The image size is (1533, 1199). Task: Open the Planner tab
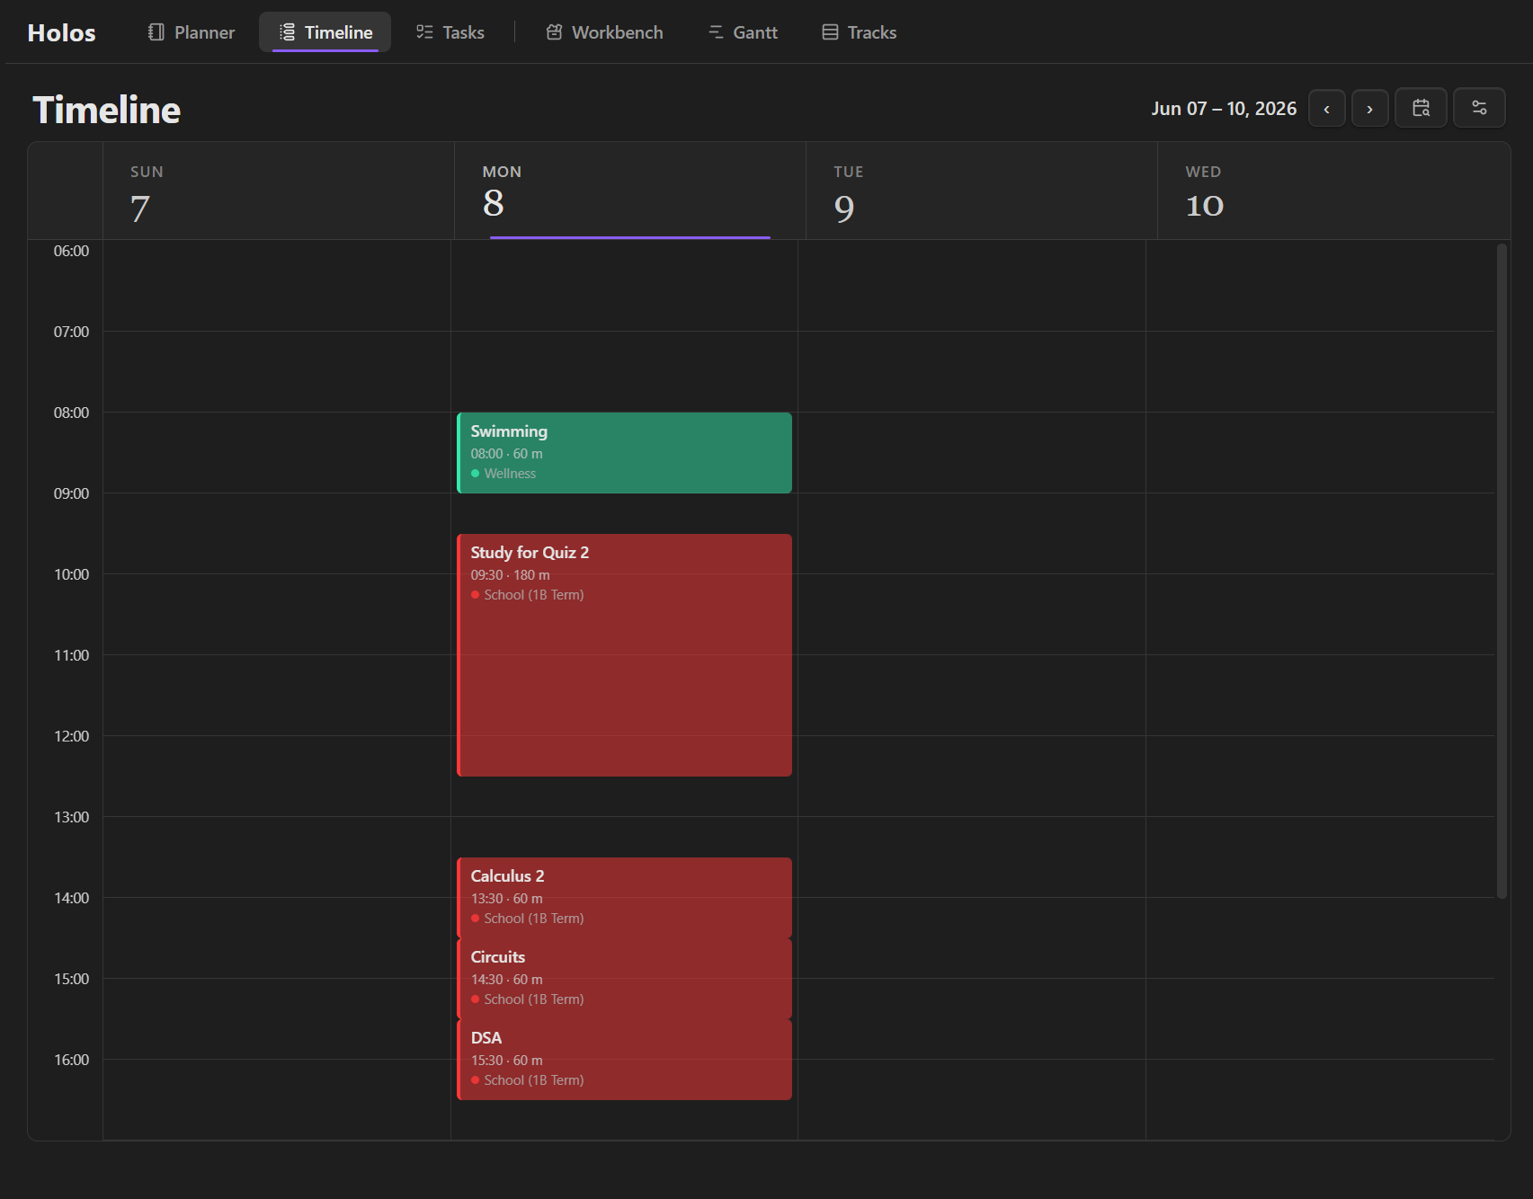coord(191,32)
